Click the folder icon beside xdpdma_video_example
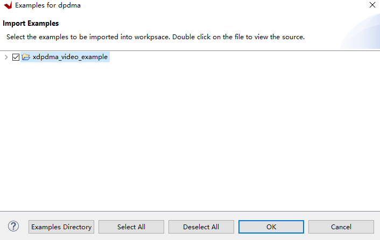The width and height of the screenshot is (380, 240). 26,57
